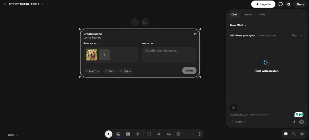This screenshot has height=140, width=309.
Task: Click the Grammarly lightbulb icon
Action: pos(297,115)
